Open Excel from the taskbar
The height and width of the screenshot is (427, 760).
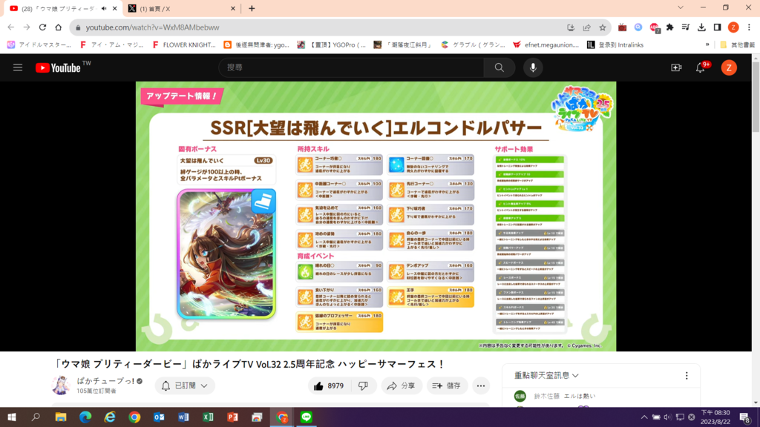pyautogui.click(x=208, y=417)
